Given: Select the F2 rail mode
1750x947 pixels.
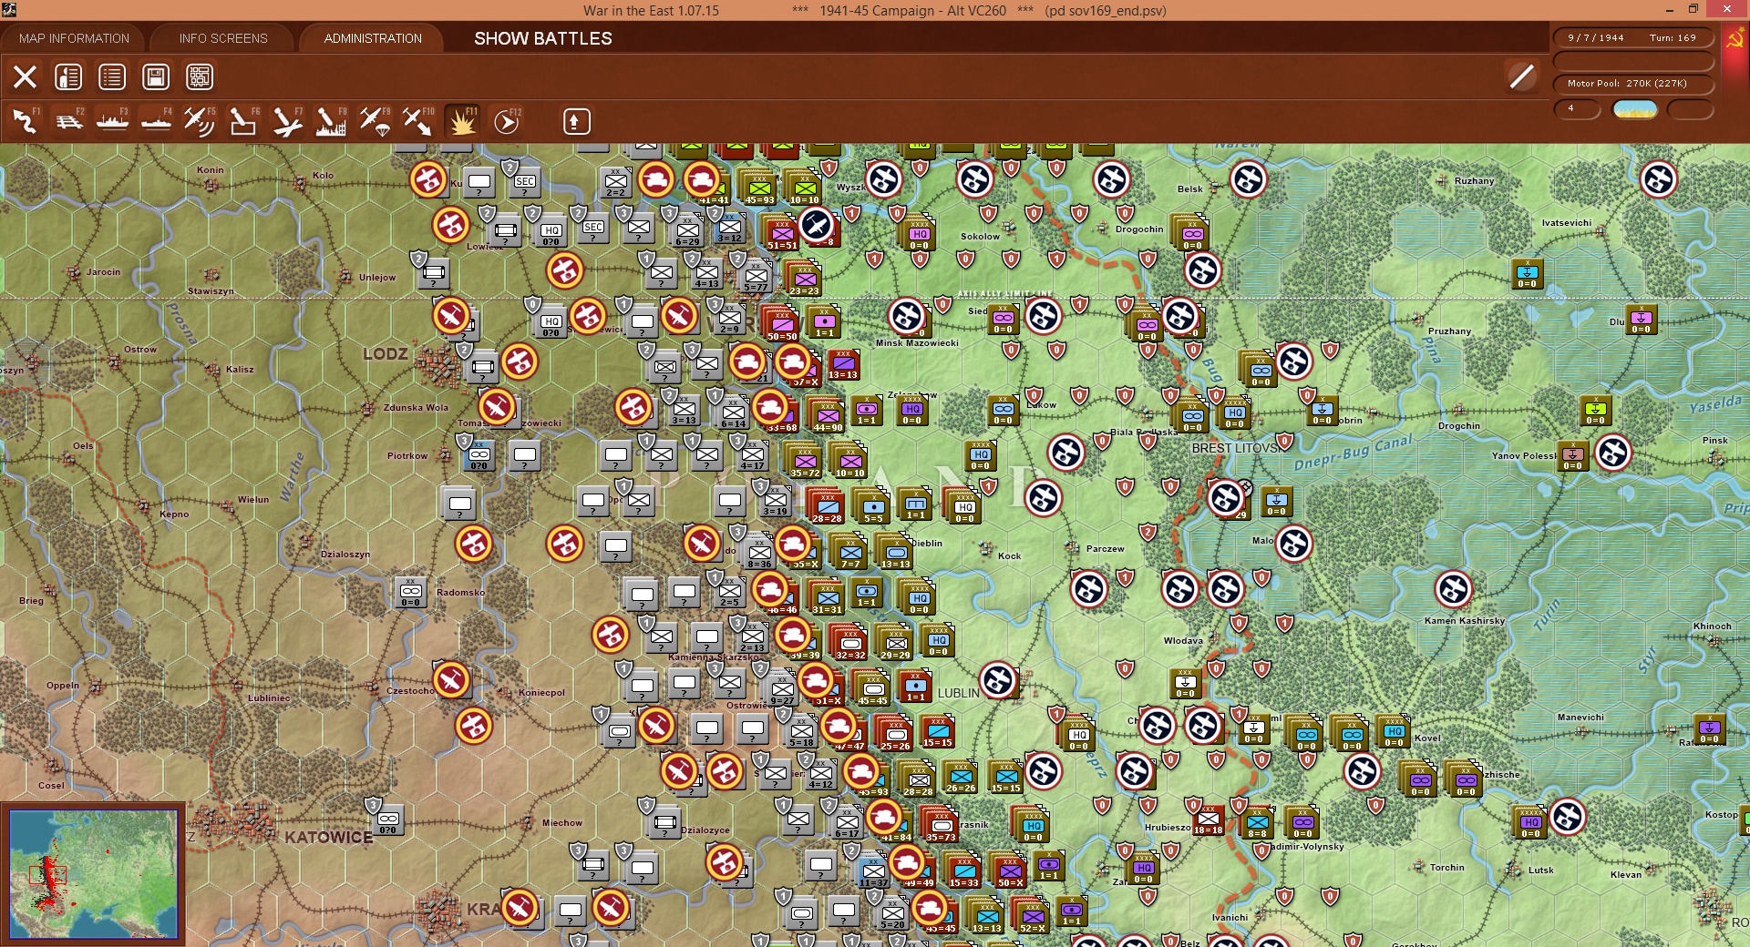Looking at the screenshot, I should (68, 121).
